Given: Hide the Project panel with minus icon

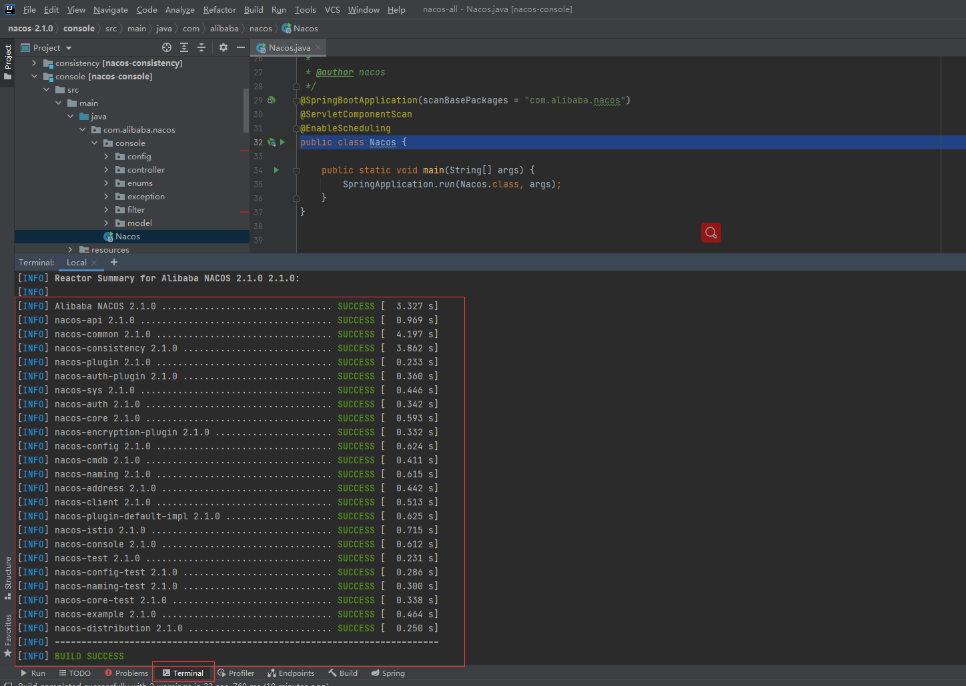Looking at the screenshot, I should tap(241, 47).
